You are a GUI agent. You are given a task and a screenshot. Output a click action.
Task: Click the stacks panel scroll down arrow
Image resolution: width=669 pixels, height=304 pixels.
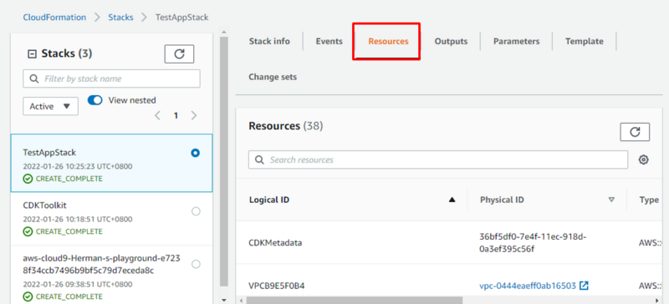[224, 300]
